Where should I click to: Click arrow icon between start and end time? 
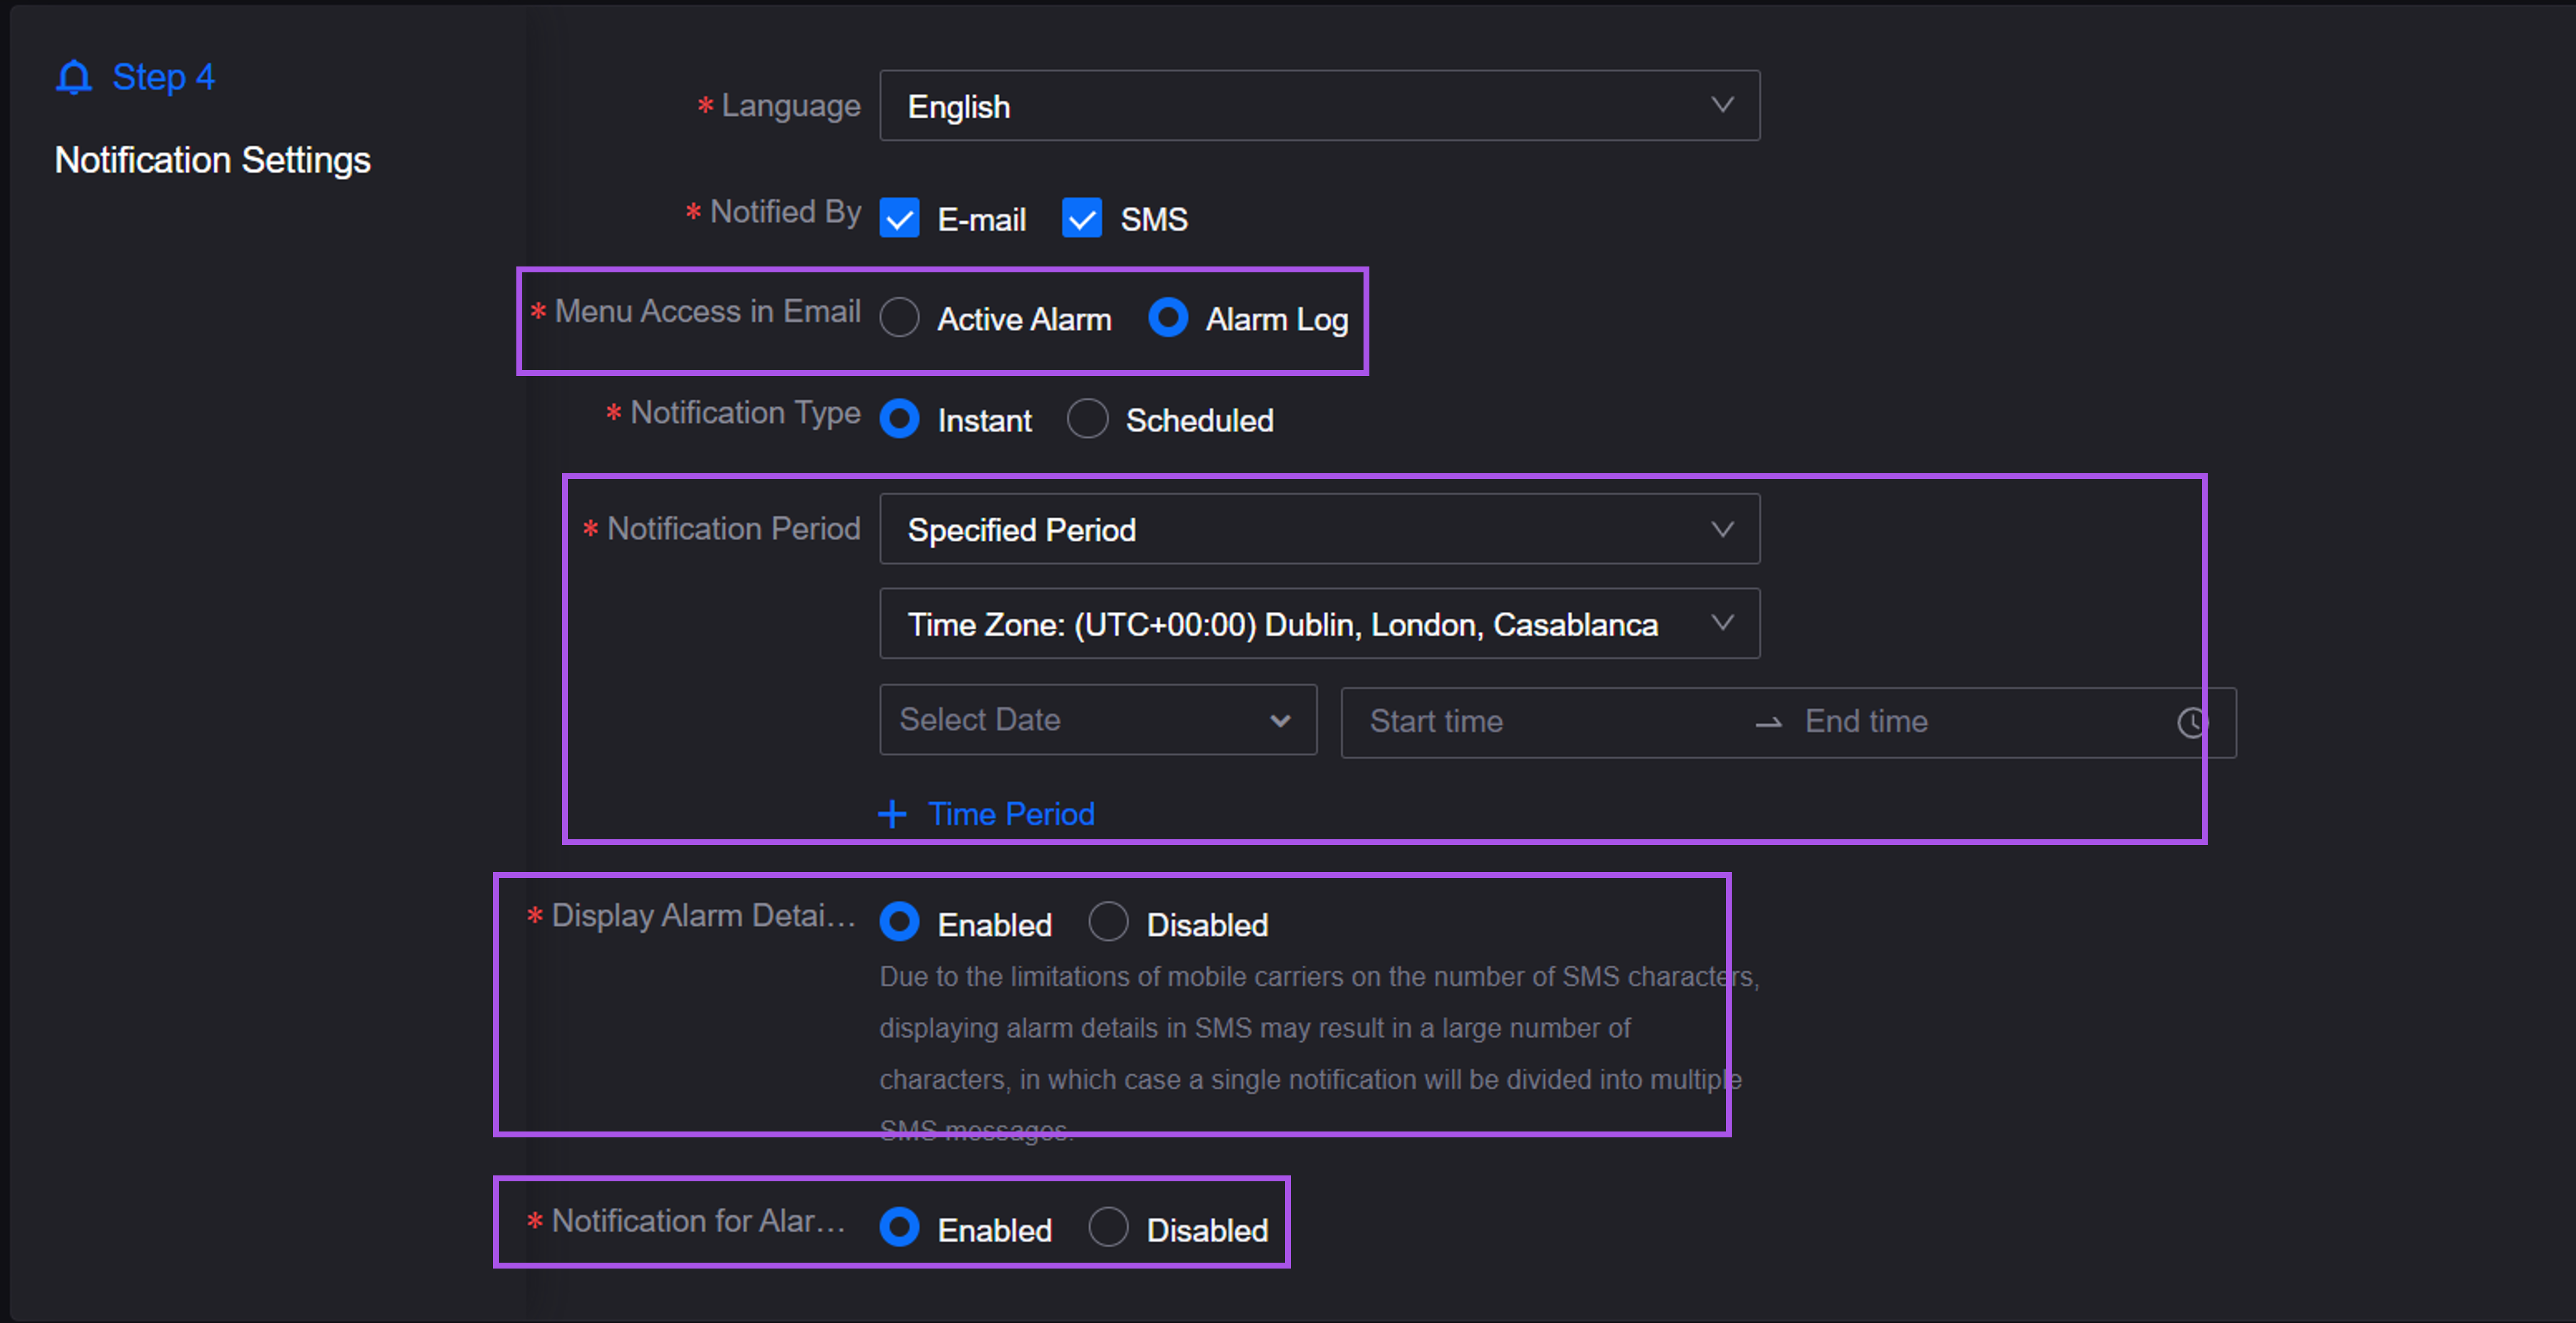[1768, 722]
